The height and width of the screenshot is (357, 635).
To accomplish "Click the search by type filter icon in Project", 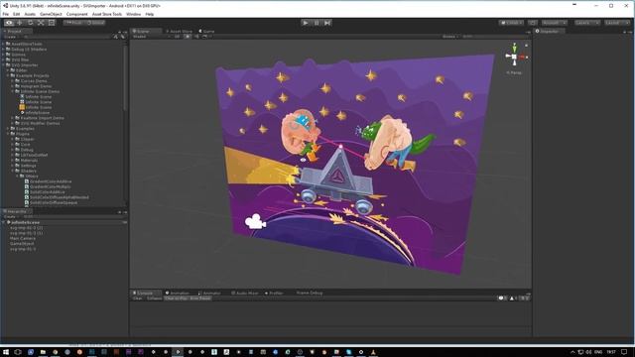I will coord(116,37).
